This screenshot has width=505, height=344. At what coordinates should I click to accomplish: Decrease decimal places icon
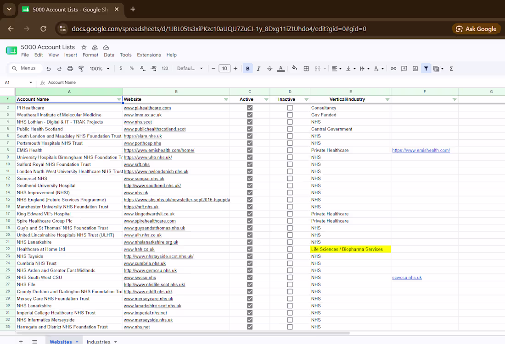[x=142, y=68]
